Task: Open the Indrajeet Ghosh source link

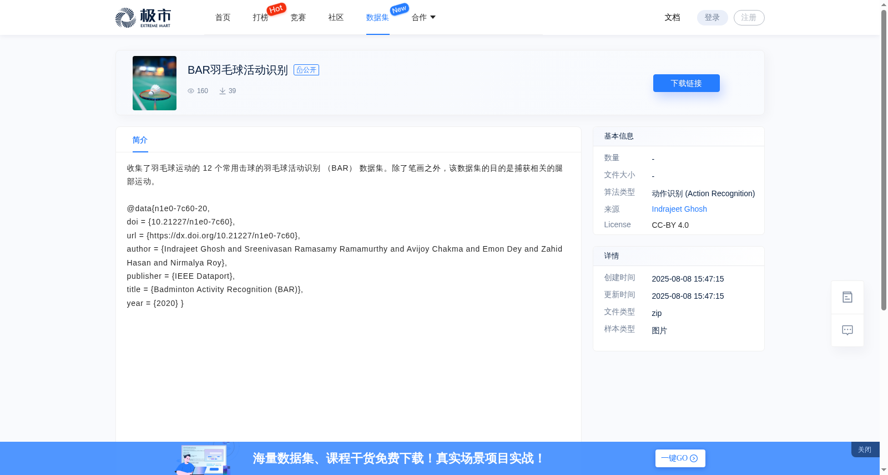Action: 679,209
